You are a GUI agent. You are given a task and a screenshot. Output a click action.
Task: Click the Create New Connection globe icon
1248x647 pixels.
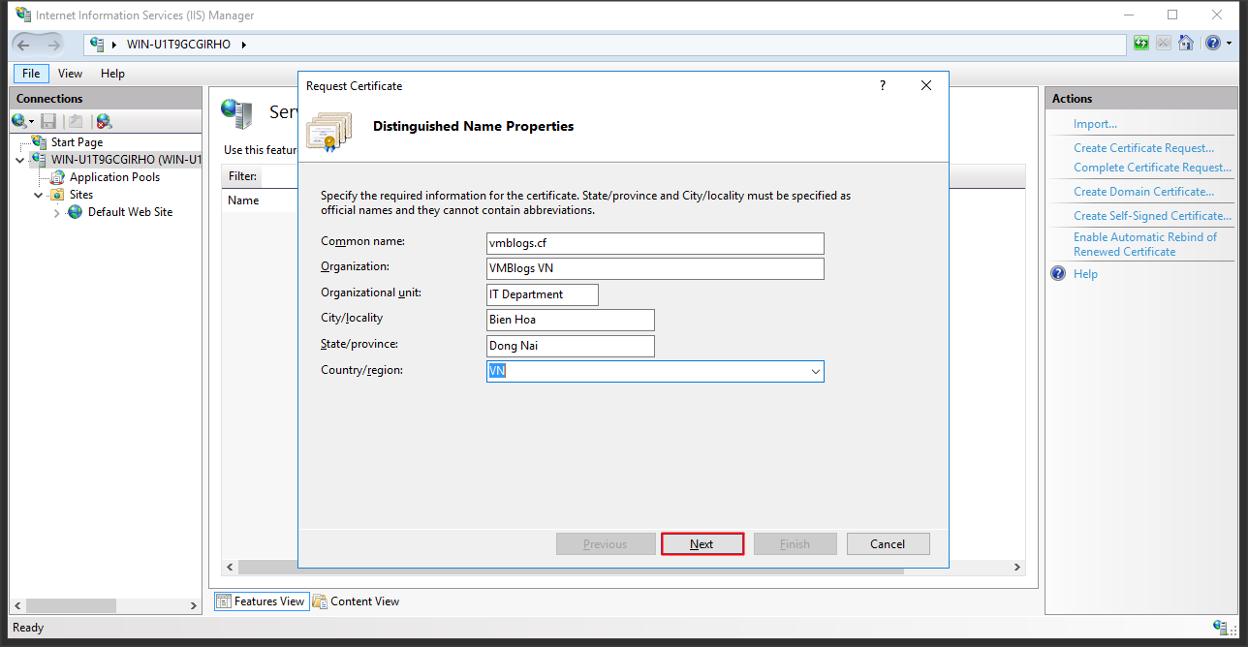tap(18, 121)
